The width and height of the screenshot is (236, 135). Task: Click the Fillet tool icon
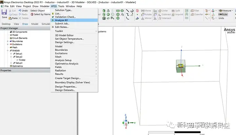click(192, 11)
